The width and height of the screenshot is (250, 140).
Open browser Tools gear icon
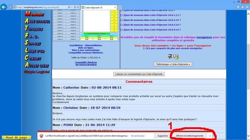coord(247,7)
